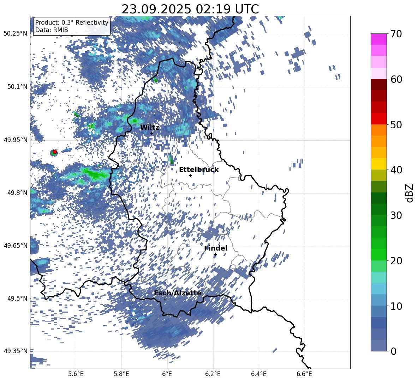Click the bright red 50 dBZ swatch

(378, 119)
